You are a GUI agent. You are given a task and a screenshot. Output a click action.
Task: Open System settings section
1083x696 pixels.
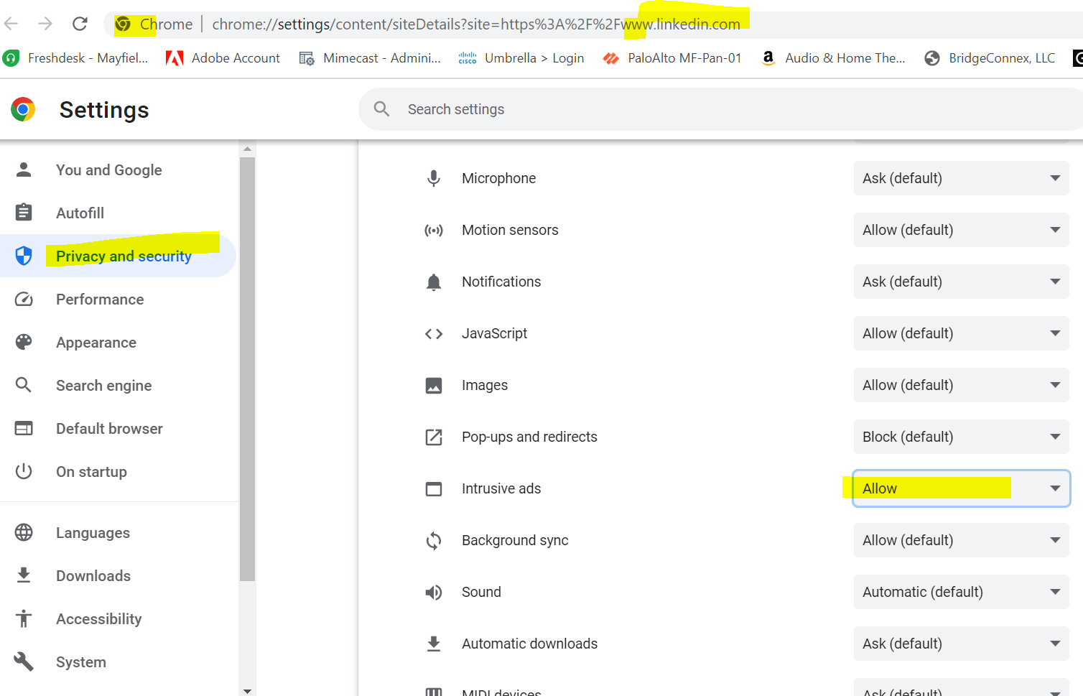click(81, 662)
